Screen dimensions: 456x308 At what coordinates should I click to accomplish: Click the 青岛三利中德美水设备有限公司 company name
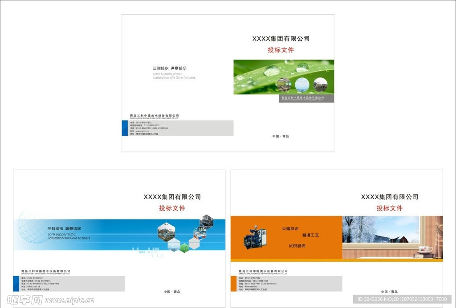154,116
